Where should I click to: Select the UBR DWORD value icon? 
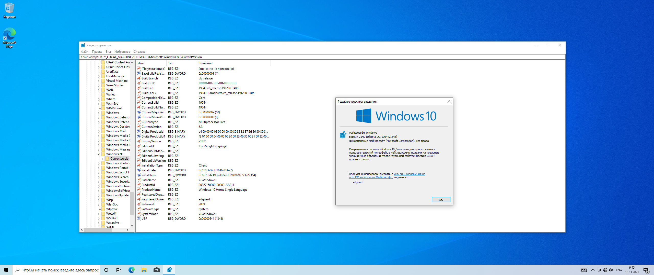pyautogui.click(x=139, y=218)
